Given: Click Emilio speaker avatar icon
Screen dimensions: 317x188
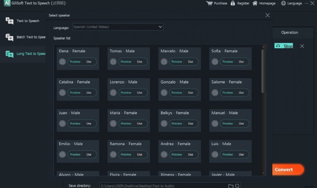Looking at the screenshot, I should point(62,154).
